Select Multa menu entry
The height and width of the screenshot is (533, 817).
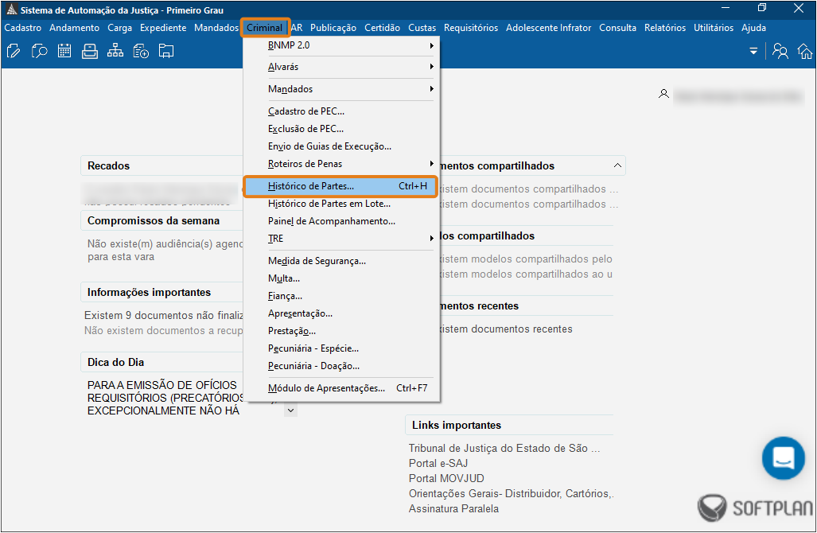click(x=341, y=278)
